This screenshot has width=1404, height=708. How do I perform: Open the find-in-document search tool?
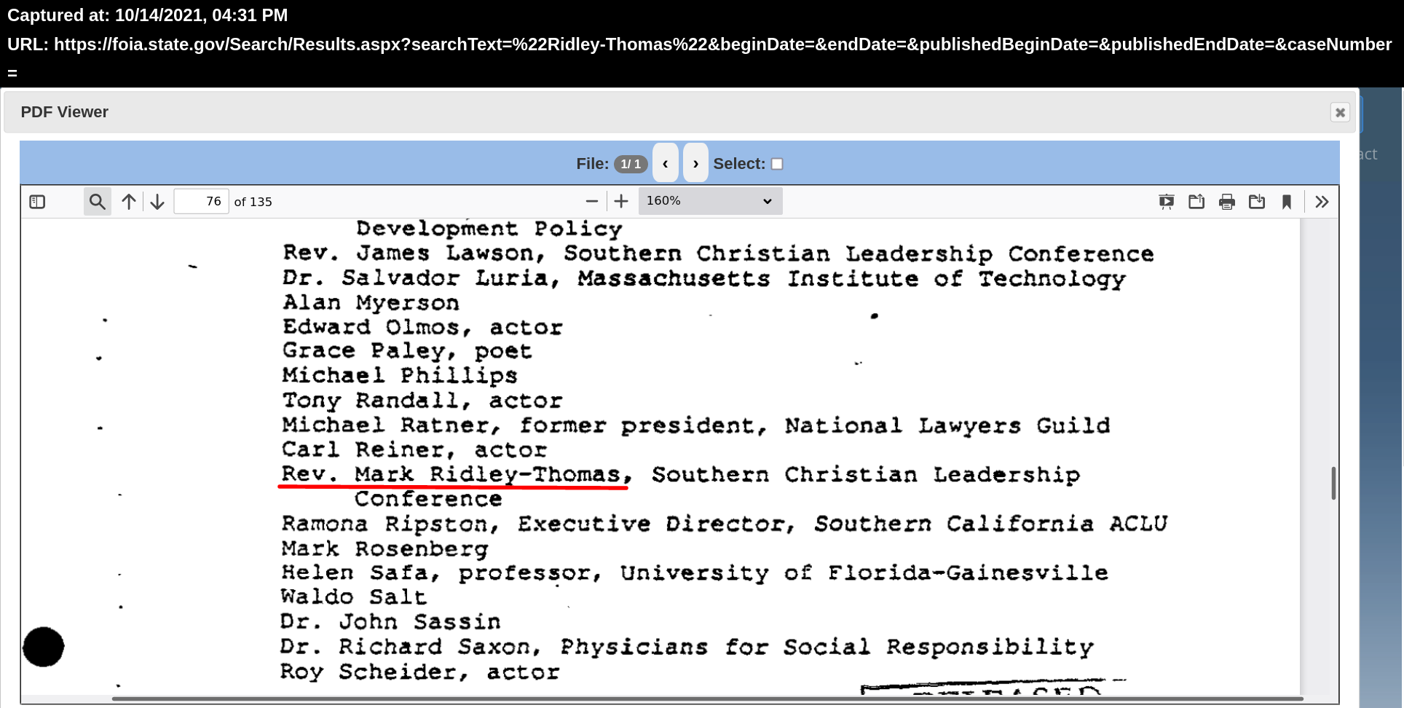point(97,202)
